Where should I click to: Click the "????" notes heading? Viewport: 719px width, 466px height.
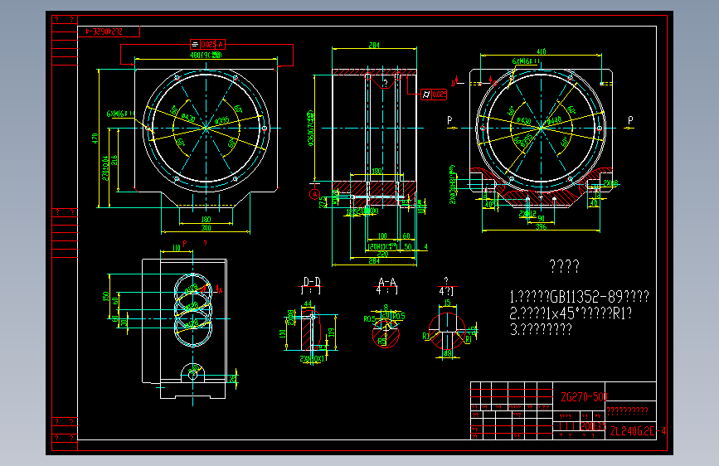tap(565, 266)
